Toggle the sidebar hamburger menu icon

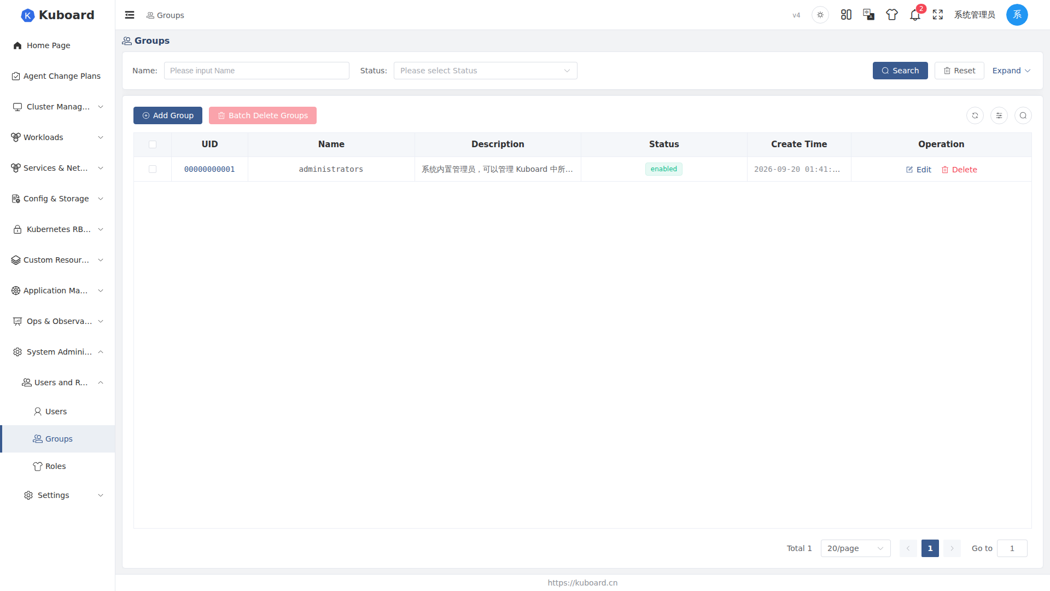pyautogui.click(x=130, y=15)
